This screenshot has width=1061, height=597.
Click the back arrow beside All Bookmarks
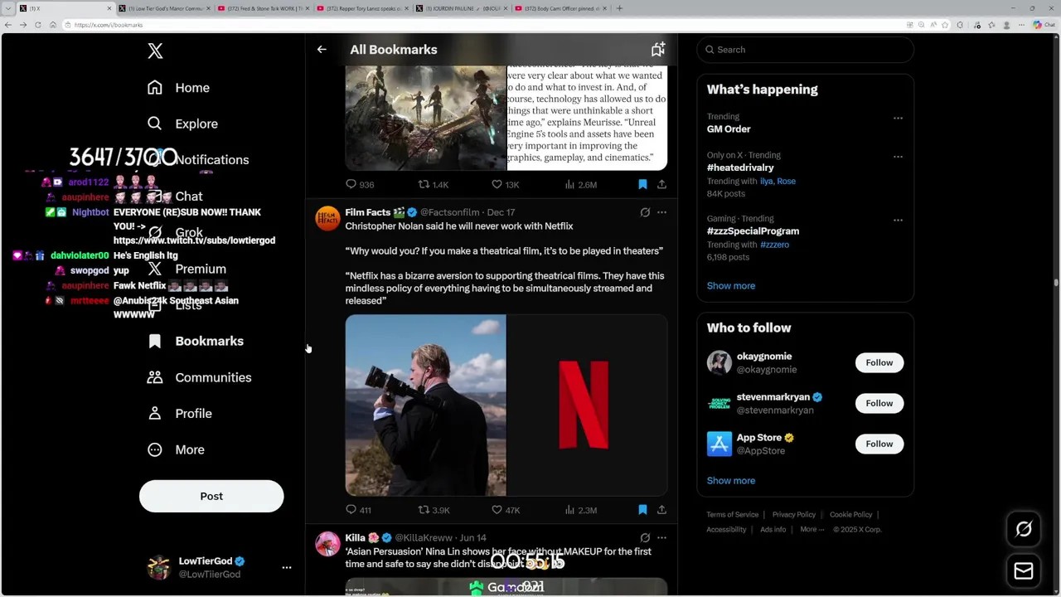322,50
